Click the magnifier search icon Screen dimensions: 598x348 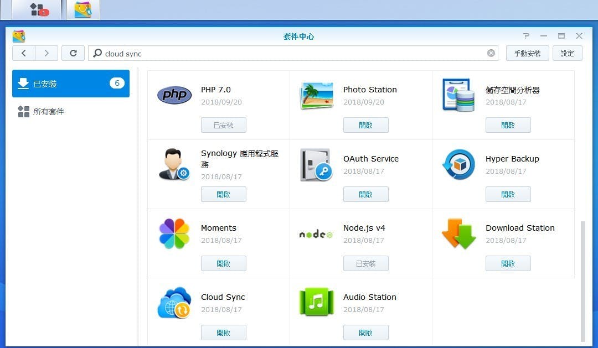[x=97, y=53]
